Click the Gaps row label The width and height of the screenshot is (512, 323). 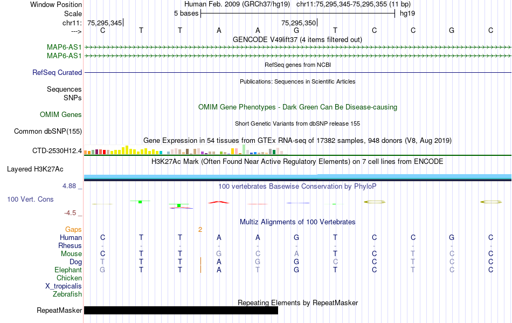pos(73,229)
